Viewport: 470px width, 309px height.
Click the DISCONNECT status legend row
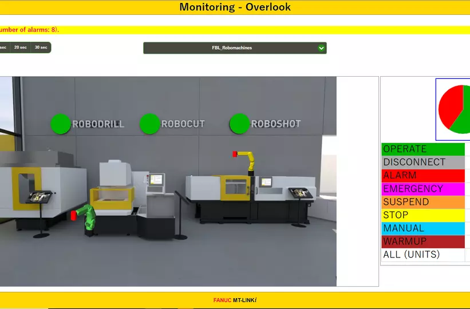[423, 162]
